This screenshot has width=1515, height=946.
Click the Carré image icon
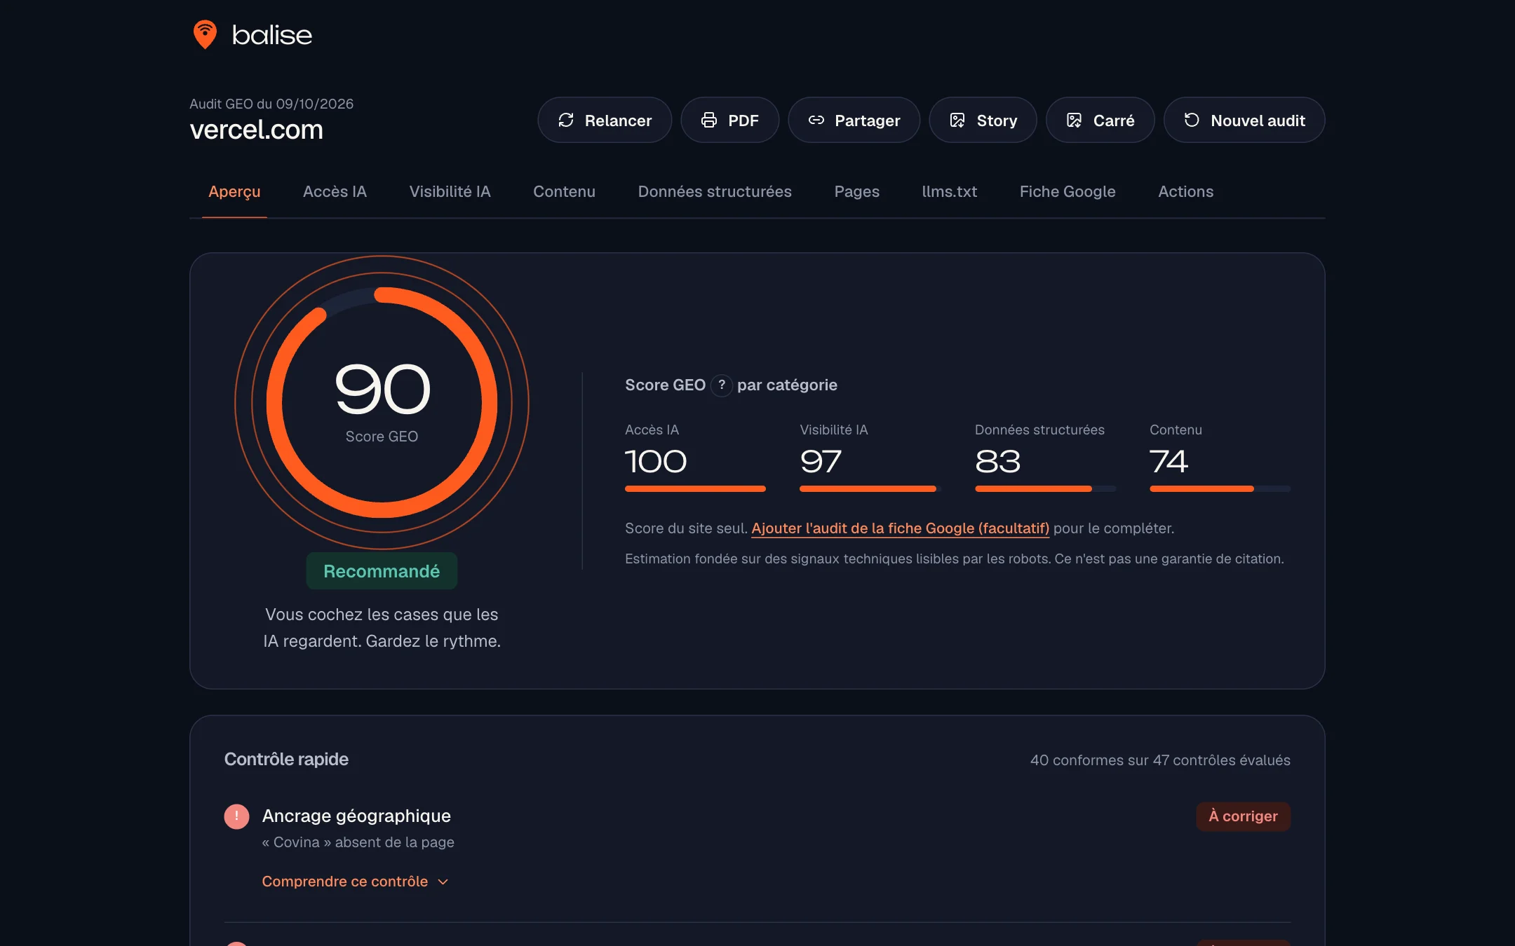[x=1074, y=121]
